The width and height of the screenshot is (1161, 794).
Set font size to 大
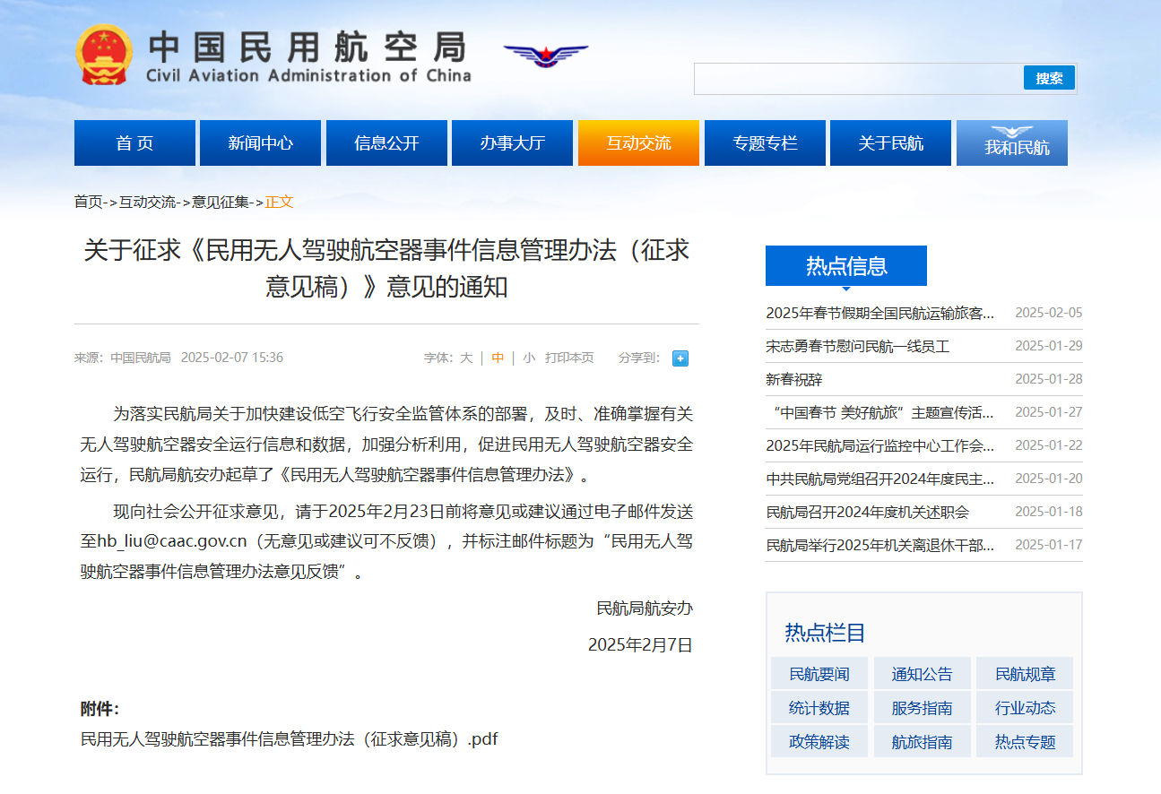tap(466, 358)
